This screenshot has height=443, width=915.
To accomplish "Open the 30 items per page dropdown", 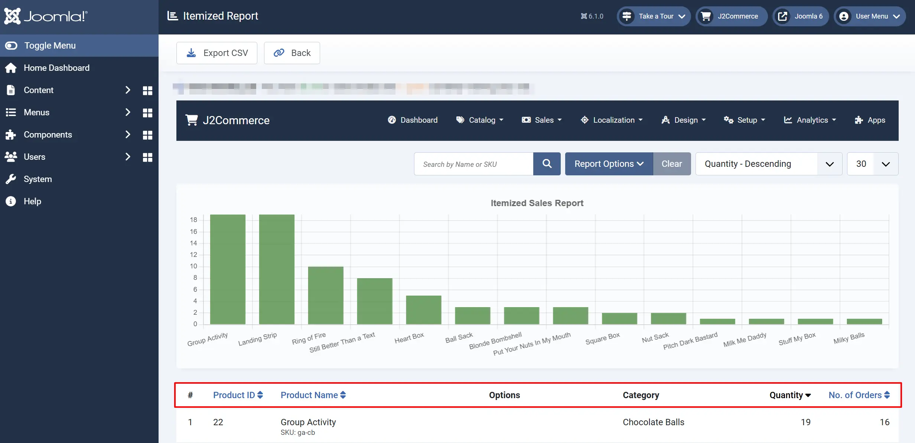I will pyautogui.click(x=873, y=164).
